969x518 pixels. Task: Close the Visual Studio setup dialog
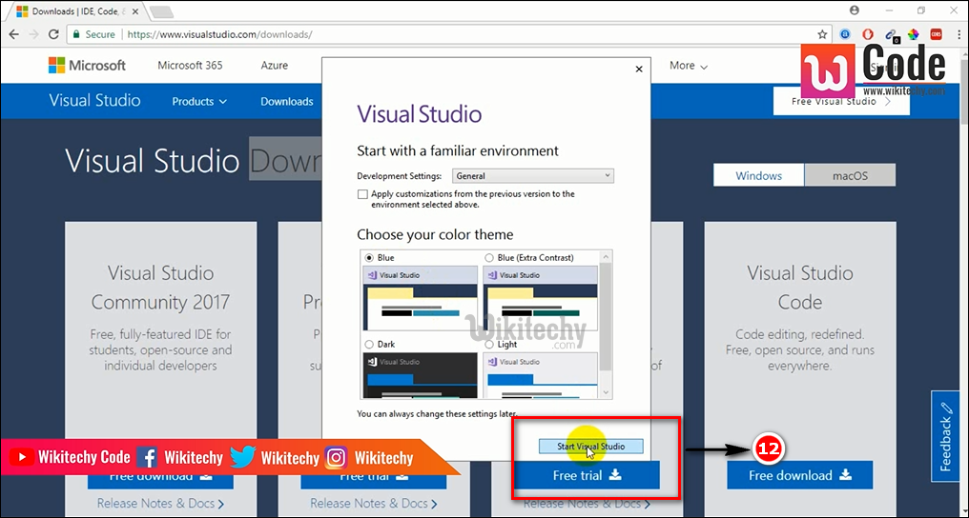point(639,70)
